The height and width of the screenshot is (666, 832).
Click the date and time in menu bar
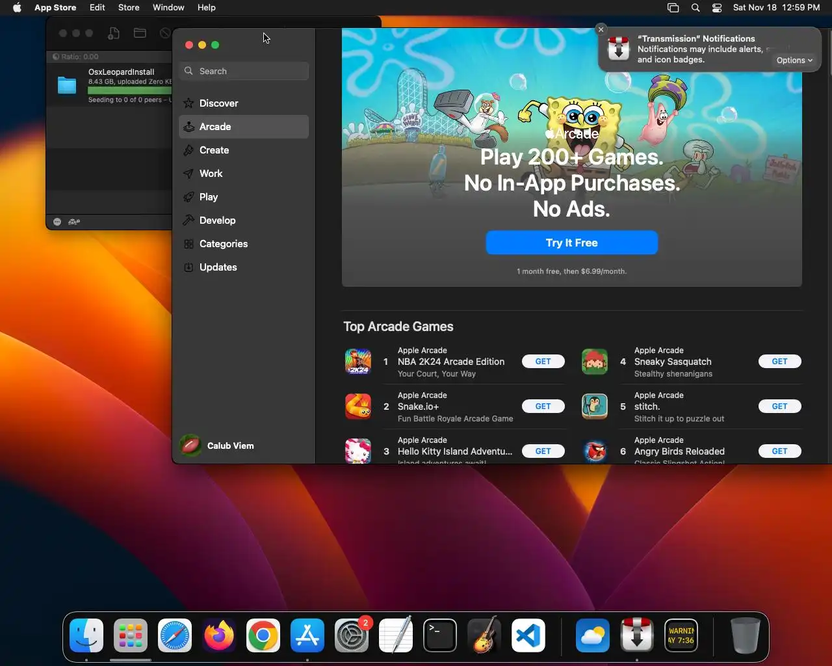(x=776, y=8)
